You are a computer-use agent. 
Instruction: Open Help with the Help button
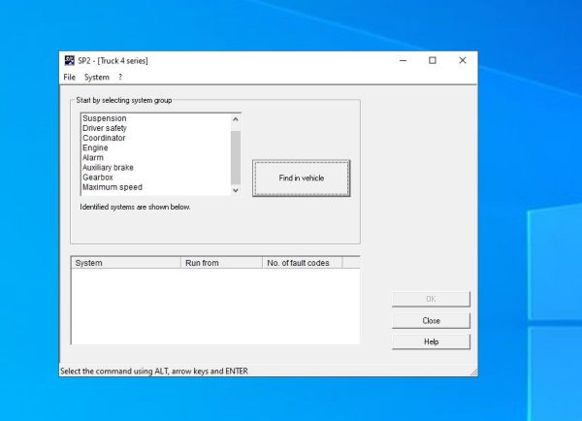[431, 341]
